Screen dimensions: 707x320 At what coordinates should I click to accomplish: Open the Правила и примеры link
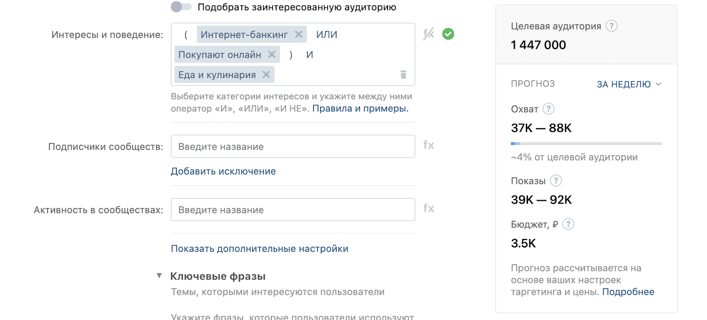coord(361,108)
